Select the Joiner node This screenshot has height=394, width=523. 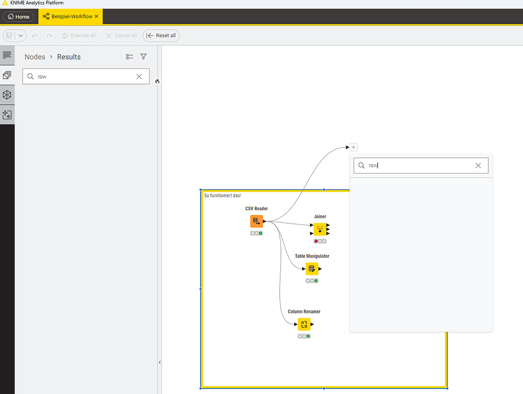pyautogui.click(x=320, y=229)
